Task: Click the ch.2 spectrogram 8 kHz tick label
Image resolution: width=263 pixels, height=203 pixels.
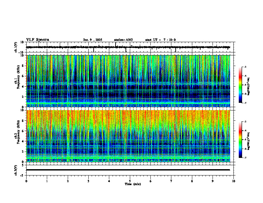Action: click(23, 121)
